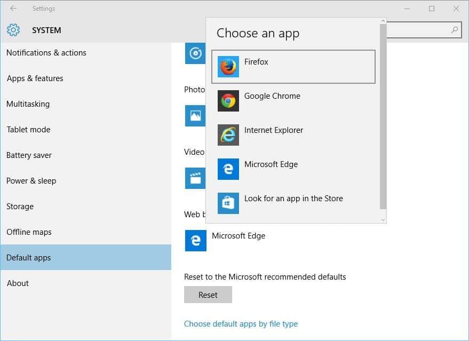
Task: Click the current web browser Edge icon
Action: (196, 241)
